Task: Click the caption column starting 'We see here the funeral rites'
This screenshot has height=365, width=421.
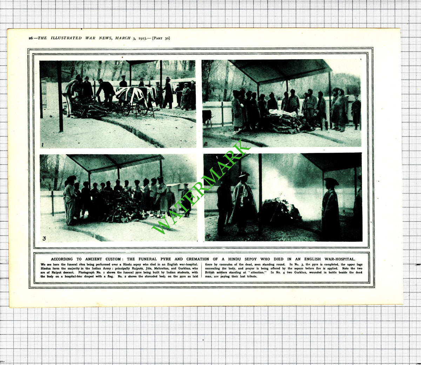Action: [119, 270]
